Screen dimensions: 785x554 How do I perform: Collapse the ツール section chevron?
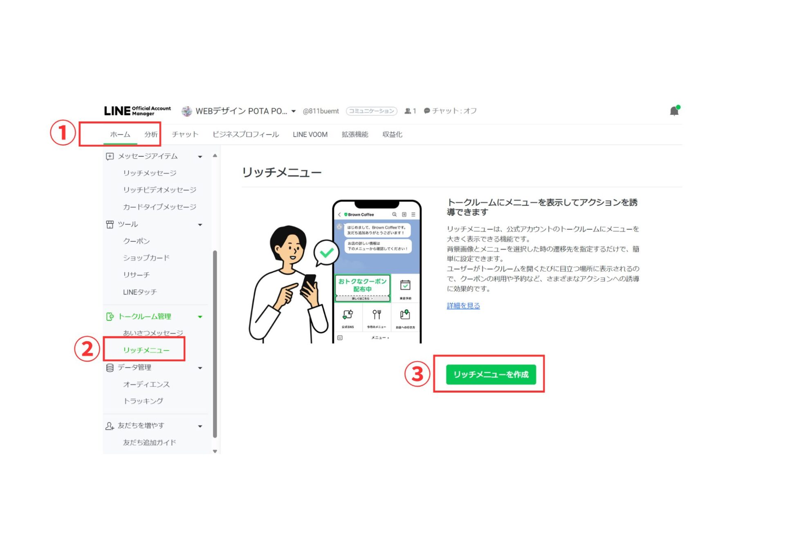coord(200,224)
